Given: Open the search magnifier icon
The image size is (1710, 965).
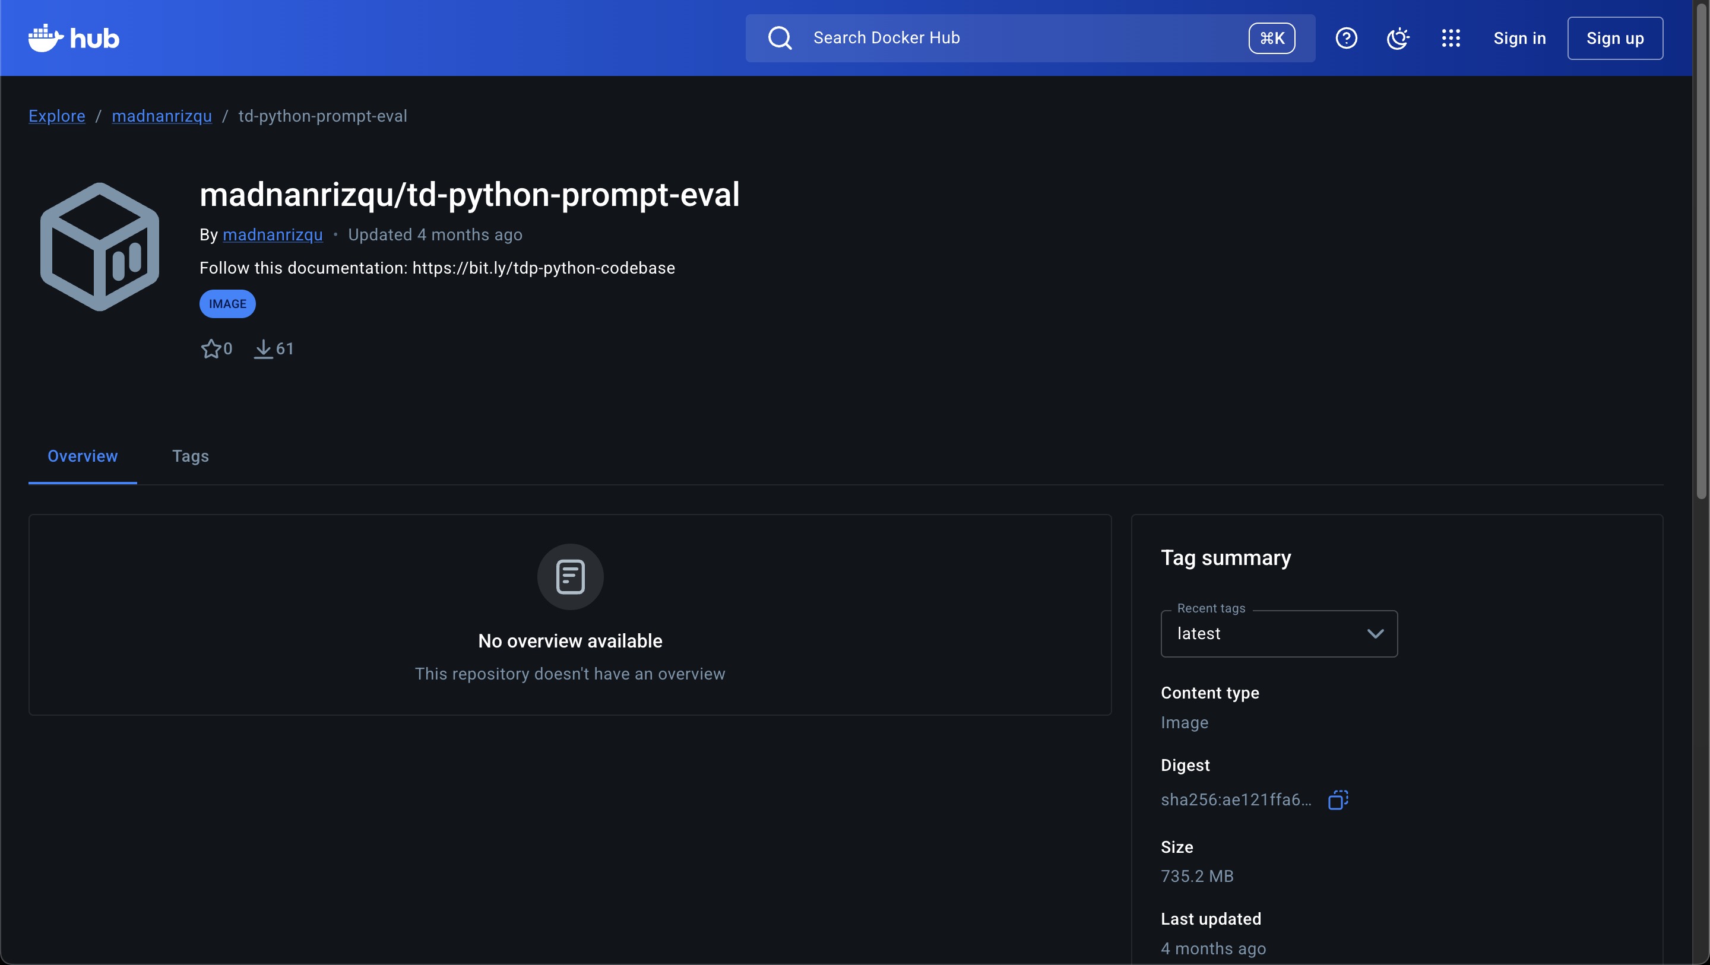Looking at the screenshot, I should click(x=780, y=38).
